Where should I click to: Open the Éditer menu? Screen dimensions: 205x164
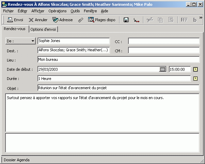pos(22,11)
